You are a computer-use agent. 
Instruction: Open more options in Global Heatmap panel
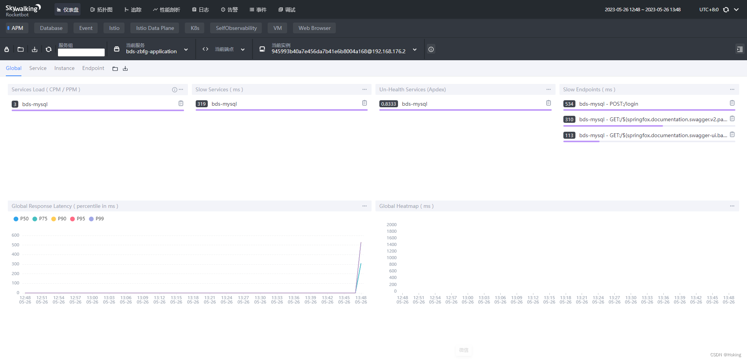(732, 206)
